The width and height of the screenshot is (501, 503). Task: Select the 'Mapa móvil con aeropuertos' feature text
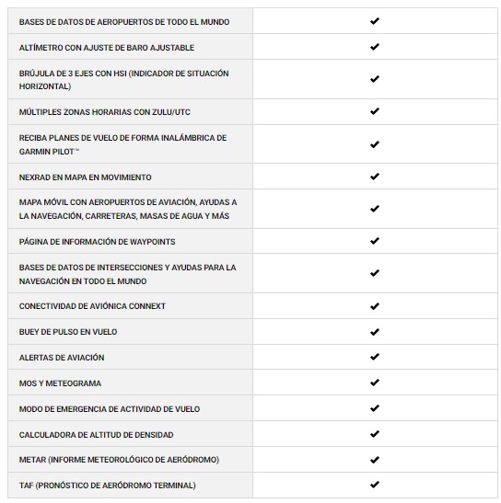[x=128, y=209]
